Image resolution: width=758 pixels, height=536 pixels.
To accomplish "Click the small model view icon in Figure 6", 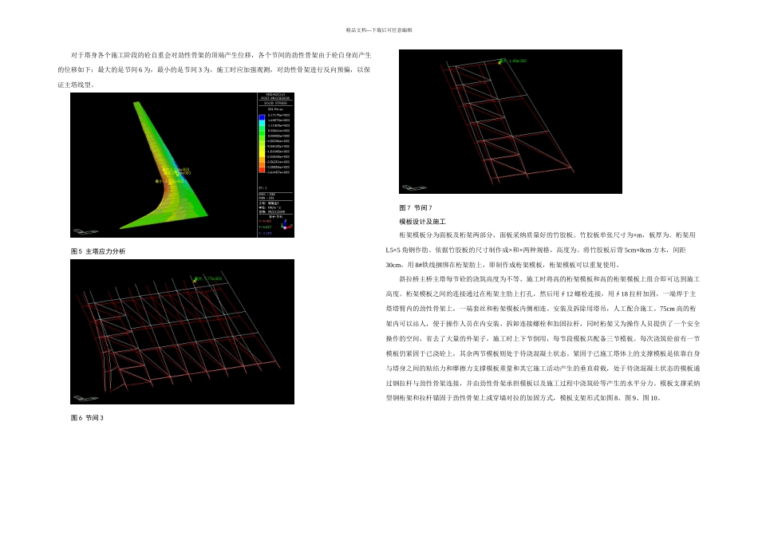I will 85,398.
